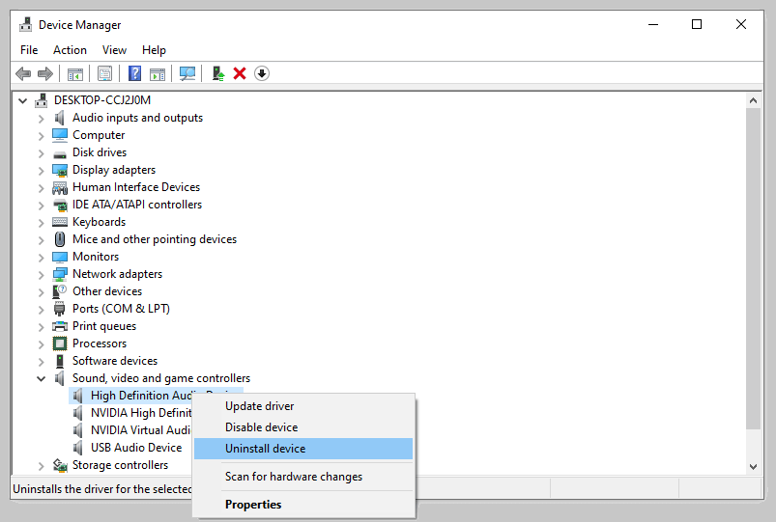Expand the Storage controllers chevron

(42, 466)
